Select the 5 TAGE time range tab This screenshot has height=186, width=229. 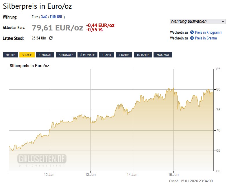click(27, 55)
